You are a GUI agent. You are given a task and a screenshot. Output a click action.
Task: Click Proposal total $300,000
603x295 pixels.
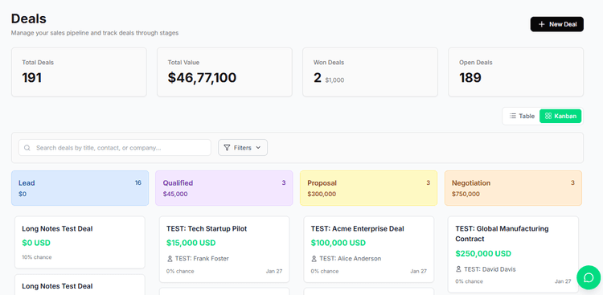(322, 194)
